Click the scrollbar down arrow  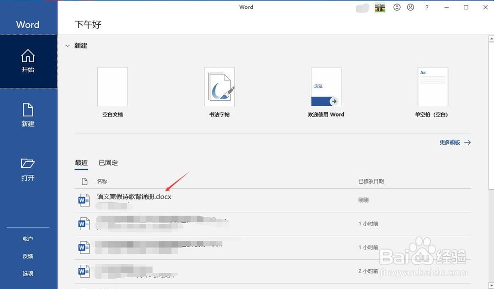[x=491, y=285]
